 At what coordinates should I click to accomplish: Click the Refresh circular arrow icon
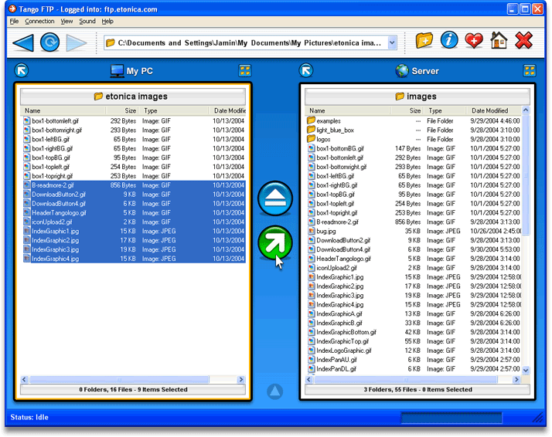click(x=50, y=42)
